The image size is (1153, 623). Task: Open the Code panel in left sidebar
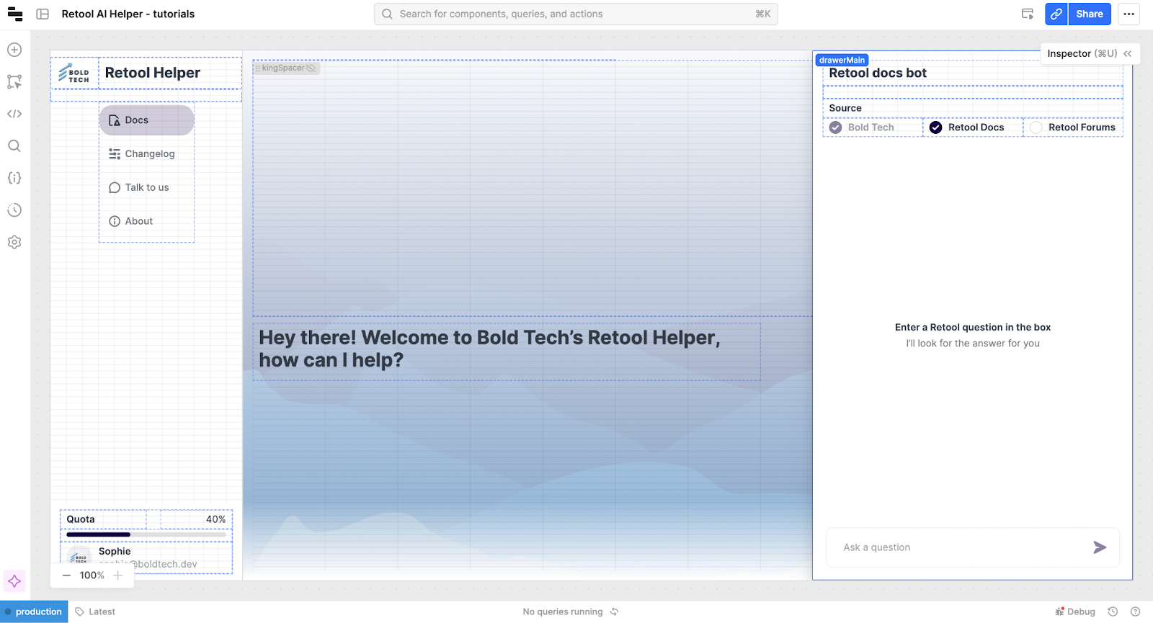point(14,114)
